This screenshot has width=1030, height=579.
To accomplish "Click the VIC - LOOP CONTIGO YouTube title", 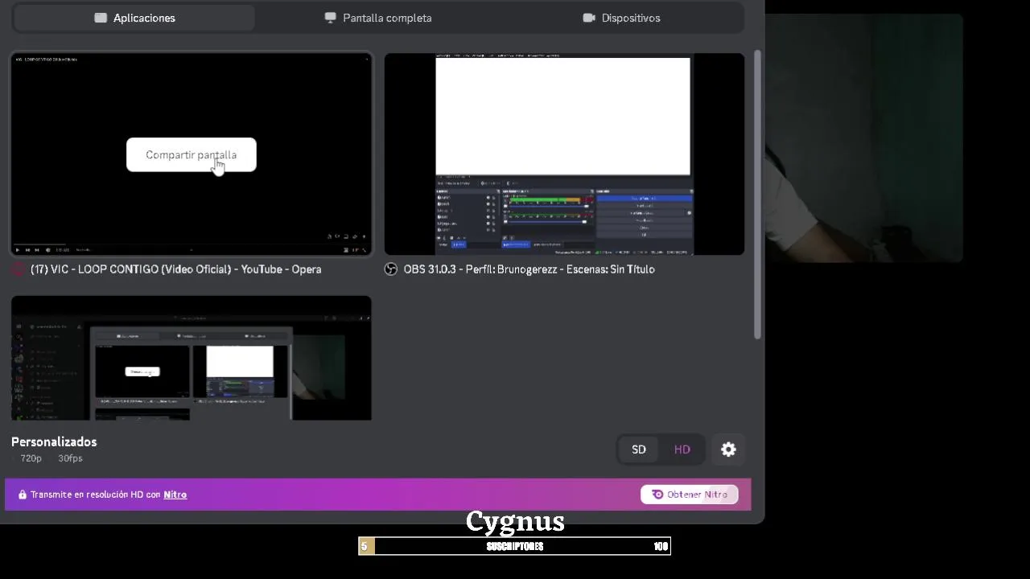I will (175, 269).
